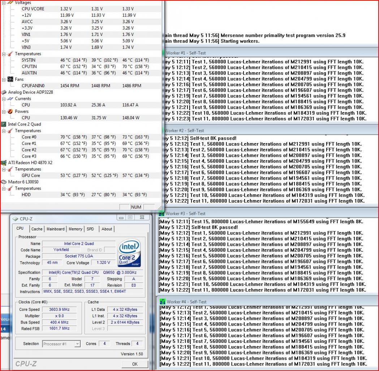Viewport: 379px width, 371px height.
Task: Click the hardware monitor window's corner size grip
Action: click(x=160, y=207)
